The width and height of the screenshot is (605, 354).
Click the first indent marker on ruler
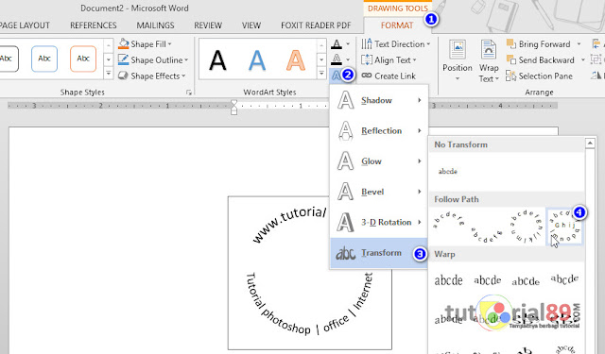point(233,103)
